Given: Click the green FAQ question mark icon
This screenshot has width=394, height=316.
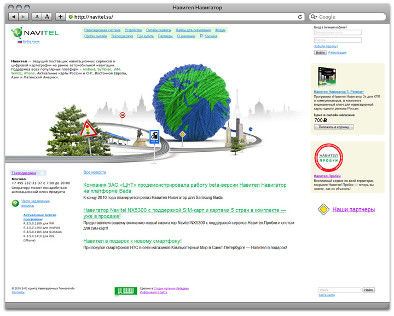Looking at the screenshot, I should click(15, 203).
